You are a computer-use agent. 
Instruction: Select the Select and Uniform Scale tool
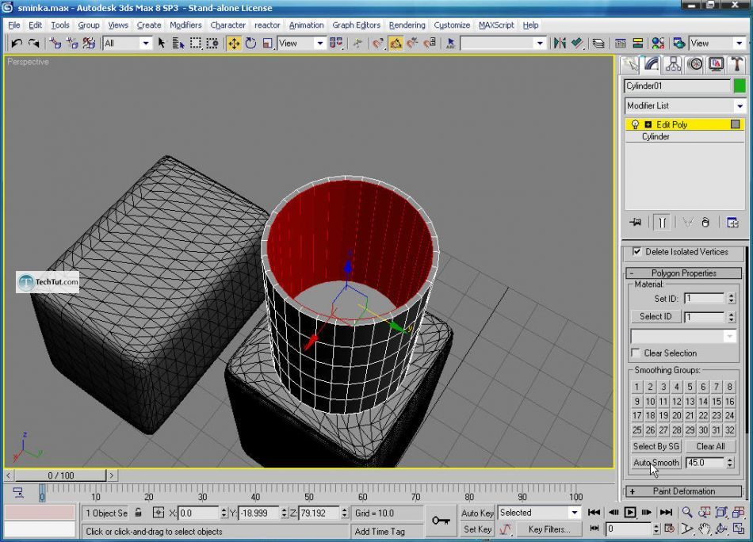click(267, 44)
